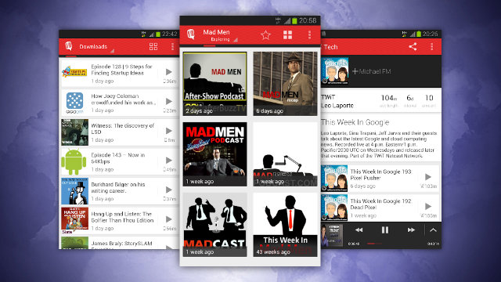This screenshot has width=501, height=282.
Task: Favorite Mad Men with the star icon
Action: pos(265,34)
